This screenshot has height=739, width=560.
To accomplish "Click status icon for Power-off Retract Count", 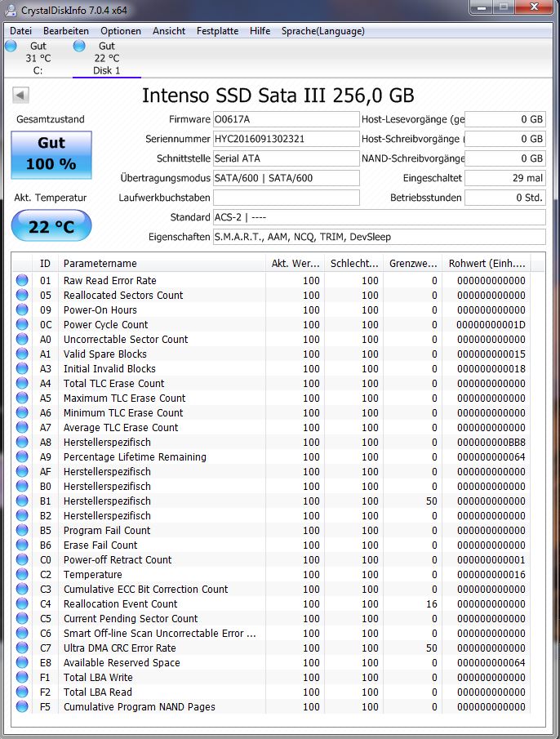I will [x=22, y=559].
